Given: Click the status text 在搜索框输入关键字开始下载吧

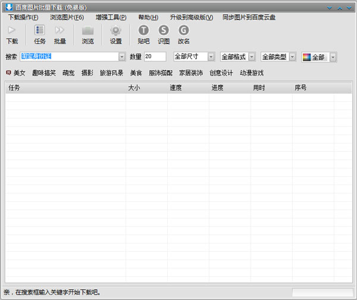Looking at the screenshot, I should (58, 292).
